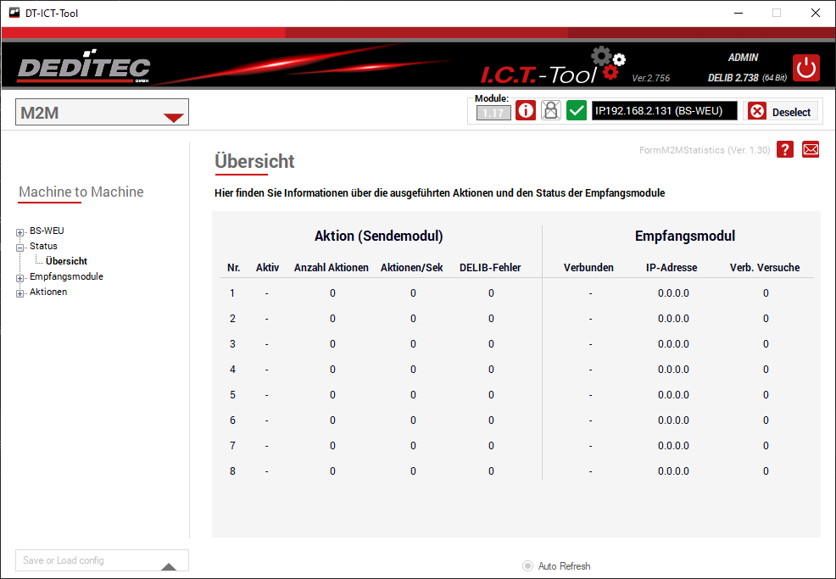
Task: Open the M2M mode dropdown
Action: pyautogui.click(x=173, y=114)
